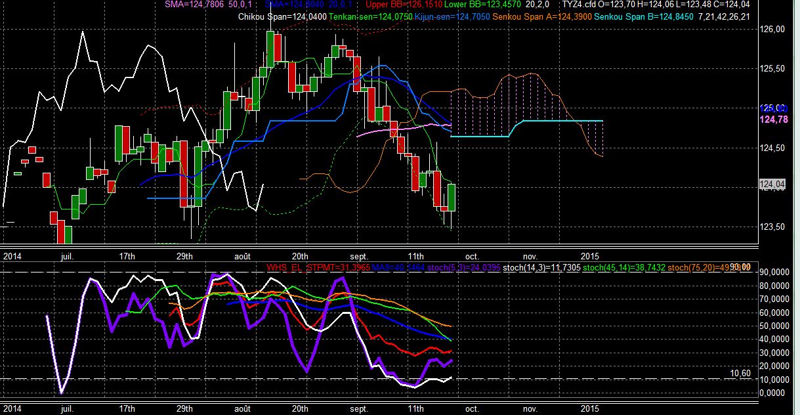Click 'nov.' on the lower time axis
The width and height of the screenshot is (800, 415).
(x=530, y=408)
